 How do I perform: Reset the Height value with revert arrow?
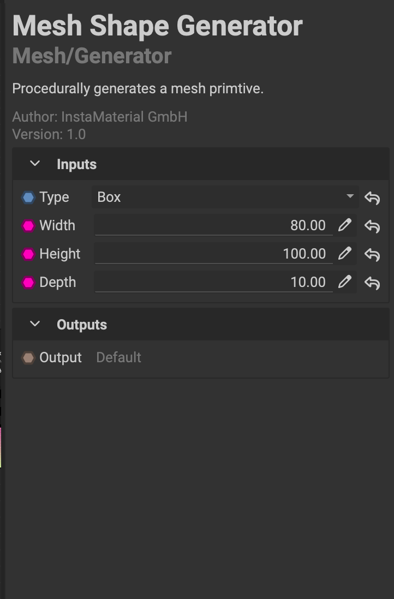tap(372, 254)
